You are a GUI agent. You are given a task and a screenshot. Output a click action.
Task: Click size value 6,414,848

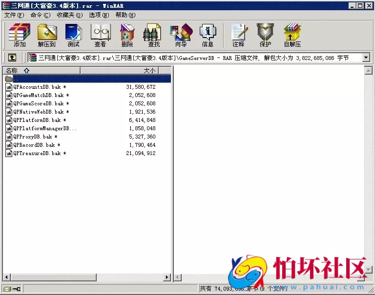(142, 120)
